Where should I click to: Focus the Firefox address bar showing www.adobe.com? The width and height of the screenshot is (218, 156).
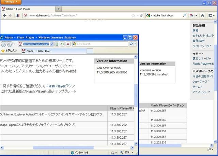(x=79, y=16)
